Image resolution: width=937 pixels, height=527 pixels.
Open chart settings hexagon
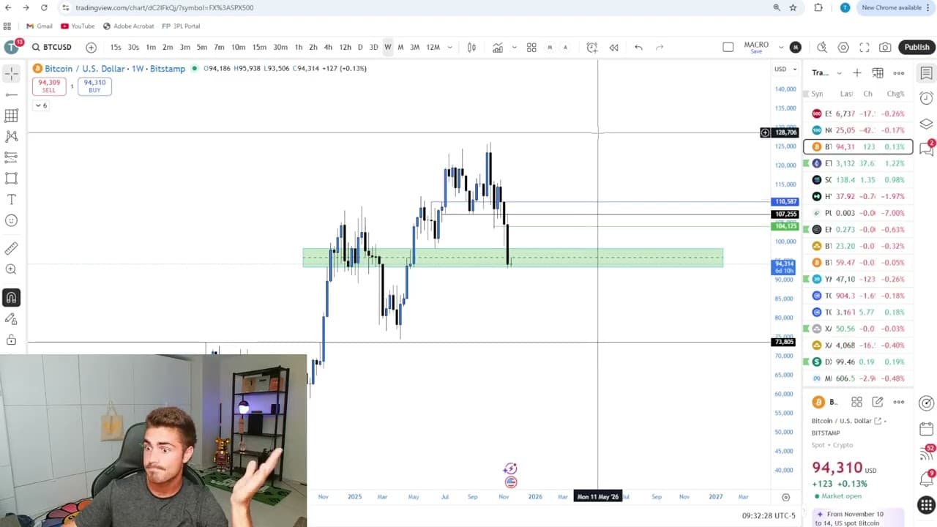click(x=843, y=48)
